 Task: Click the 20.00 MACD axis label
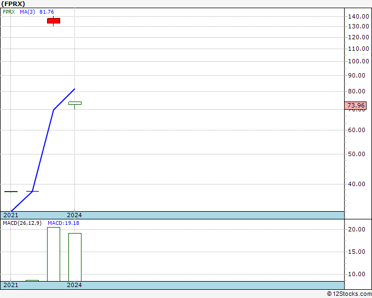[357, 229]
